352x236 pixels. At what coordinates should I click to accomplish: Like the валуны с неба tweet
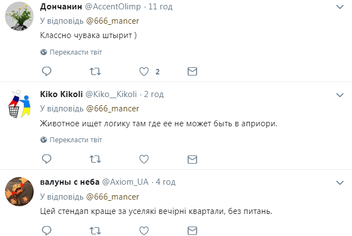[x=144, y=230]
